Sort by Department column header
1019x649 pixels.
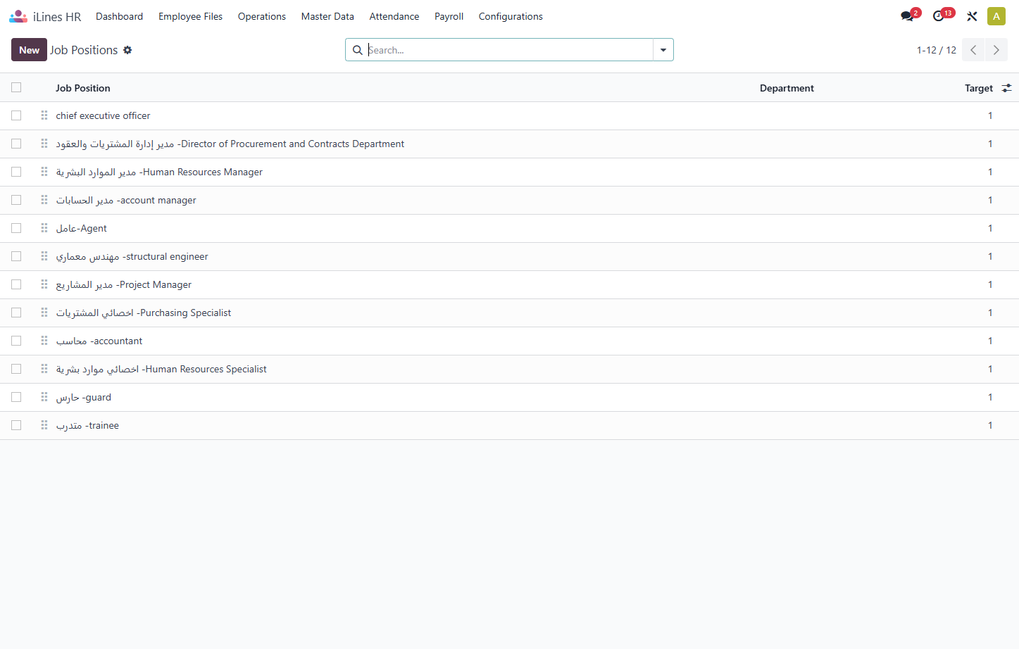point(787,88)
